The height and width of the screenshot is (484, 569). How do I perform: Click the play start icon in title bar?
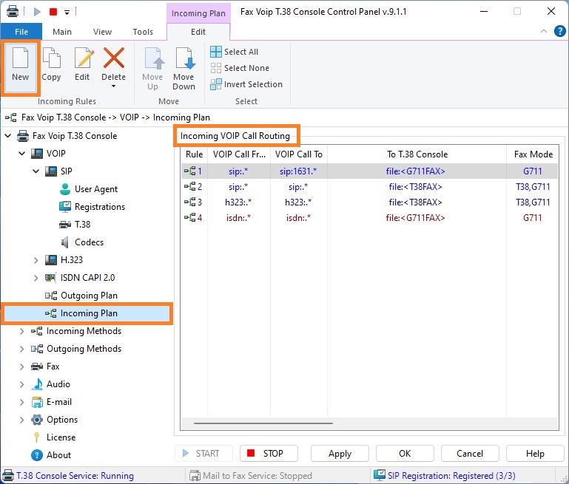point(37,12)
